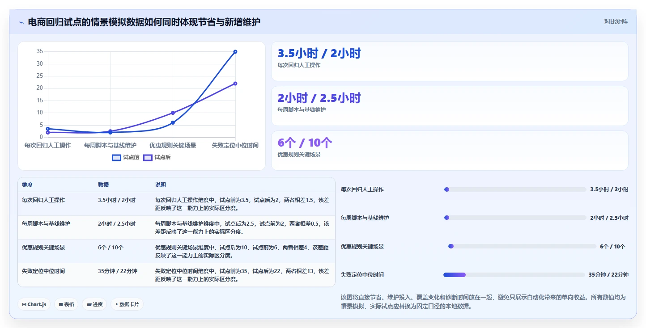The image size is (646, 328).
Task: Click the 优惠规则关键场景 axis label on chart
Action: (x=173, y=145)
